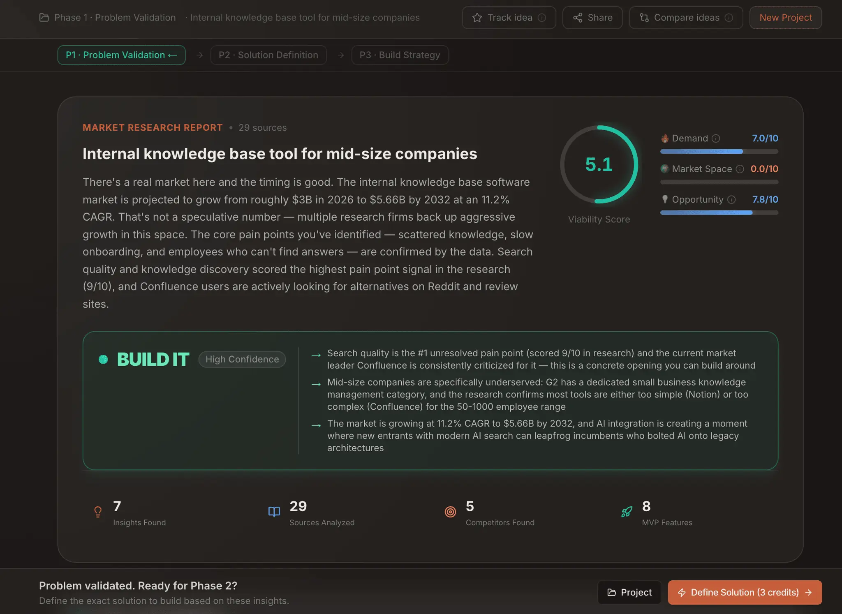Viewport: 842px width, 614px height.
Task: Click Define Solution (3 credits) button
Action: [x=745, y=592]
